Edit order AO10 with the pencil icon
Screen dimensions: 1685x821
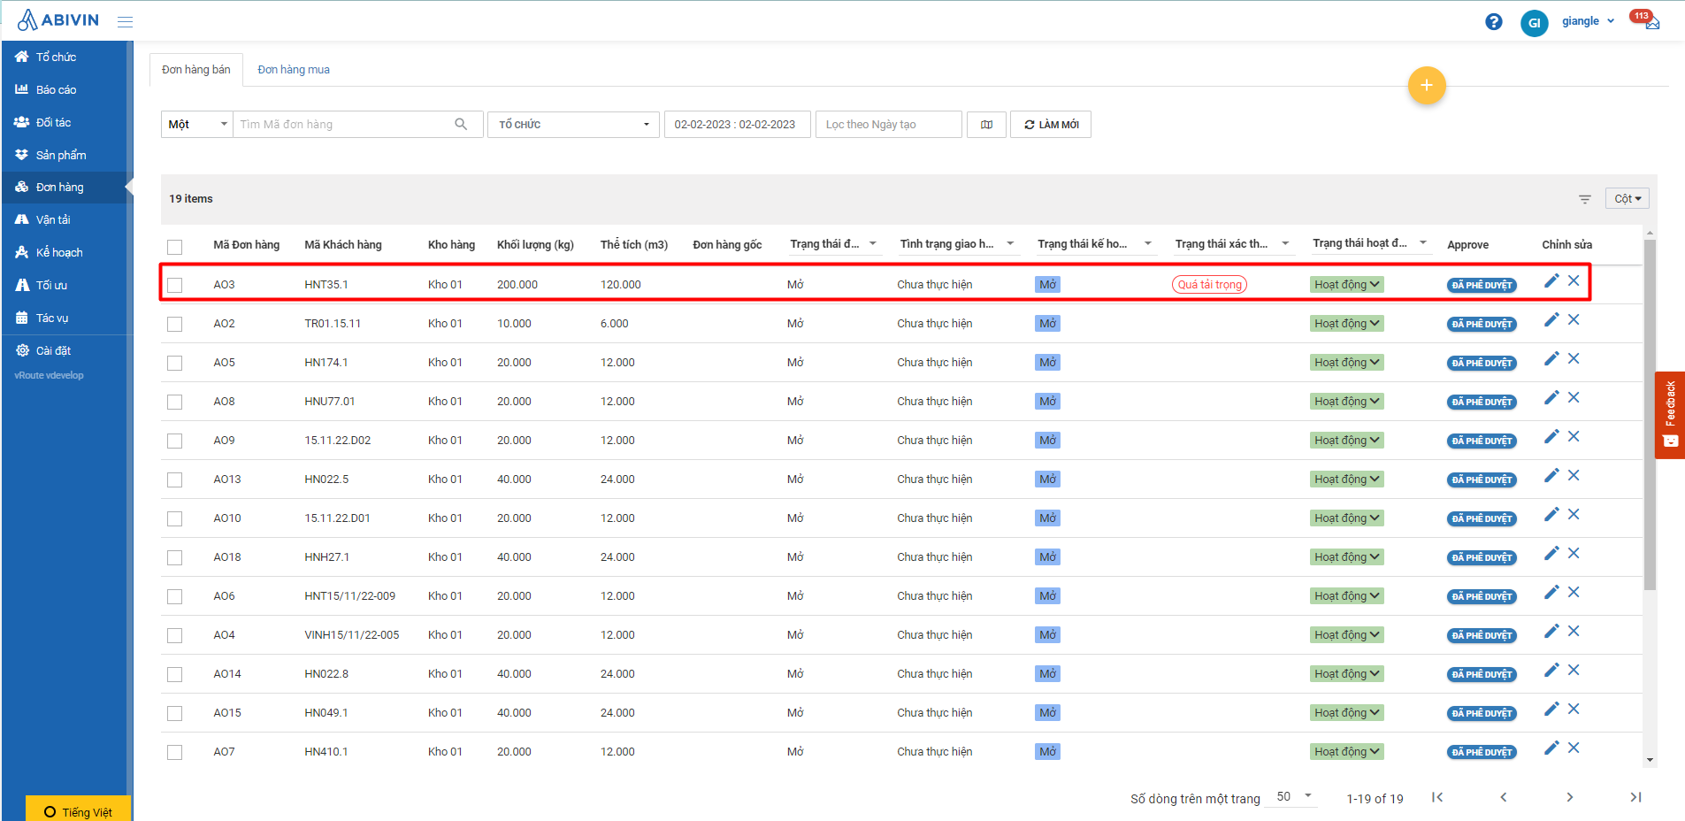[x=1551, y=514]
